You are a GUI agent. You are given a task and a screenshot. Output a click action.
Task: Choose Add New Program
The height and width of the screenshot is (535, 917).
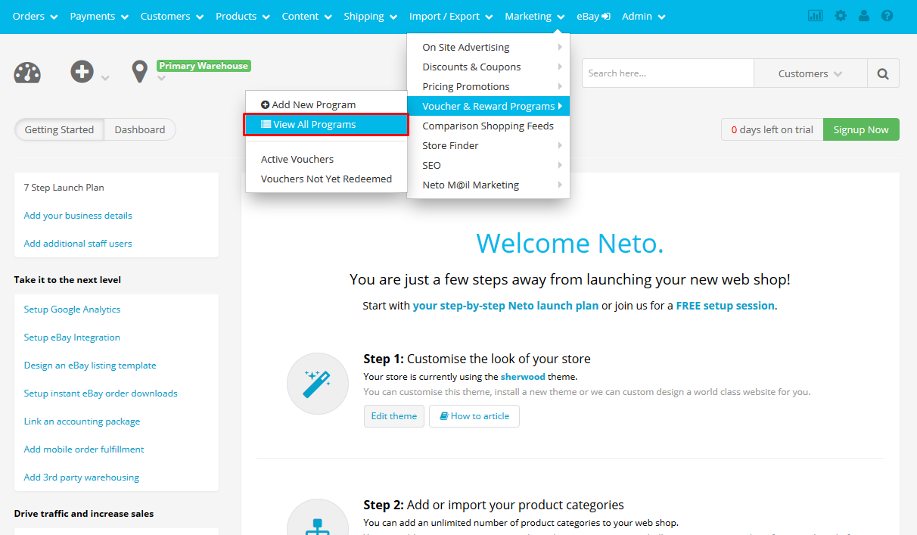(327, 104)
